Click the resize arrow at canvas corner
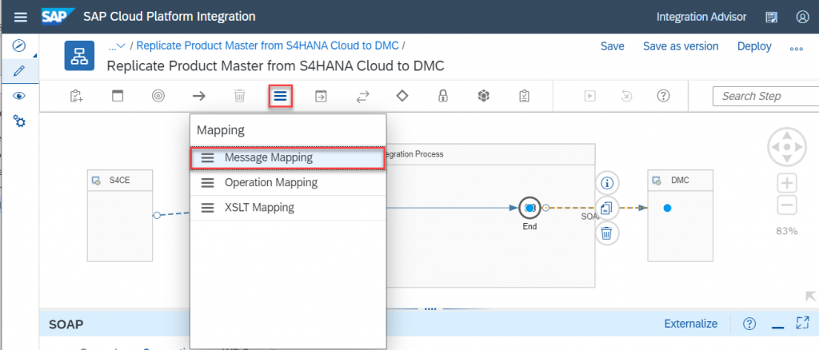Viewport: 819px width, 350px height. pos(811,296)
